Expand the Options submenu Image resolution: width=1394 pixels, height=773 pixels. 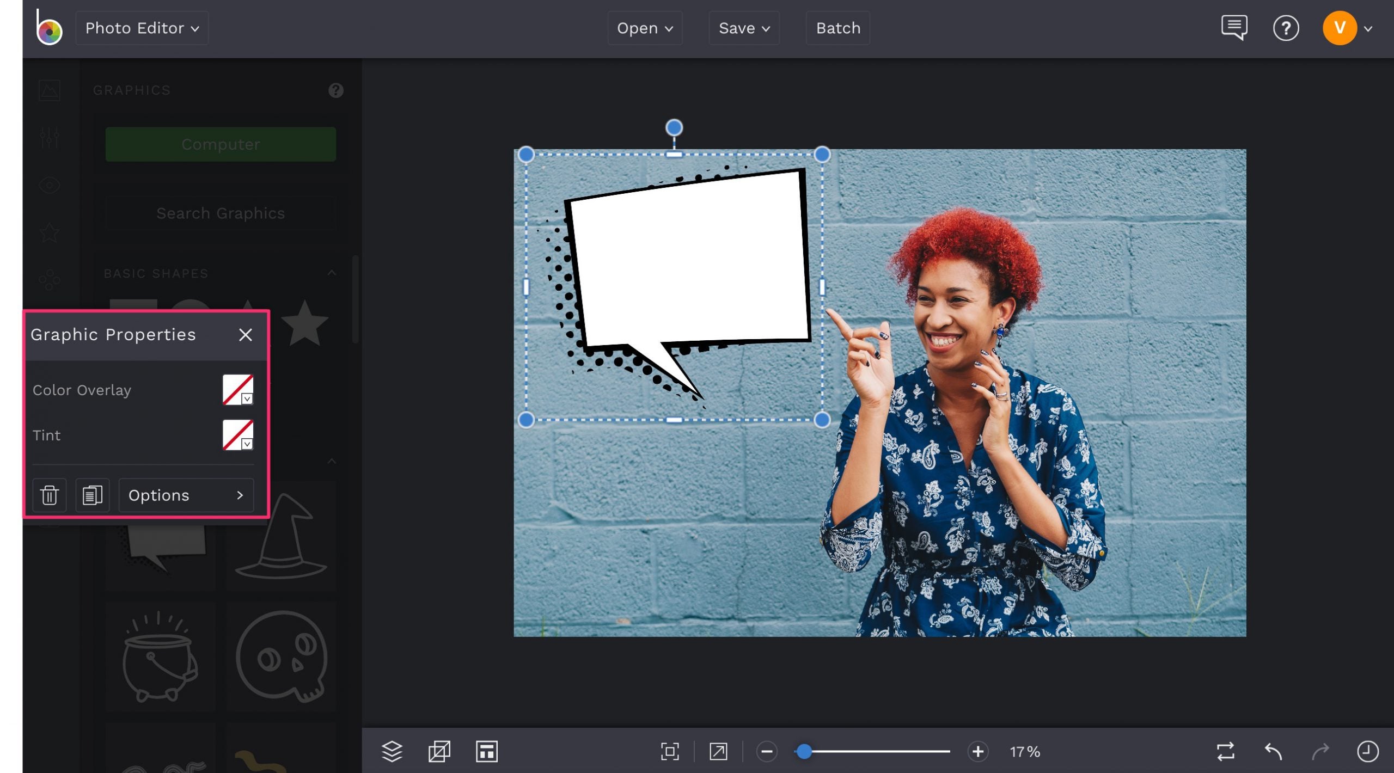(186, 495)
